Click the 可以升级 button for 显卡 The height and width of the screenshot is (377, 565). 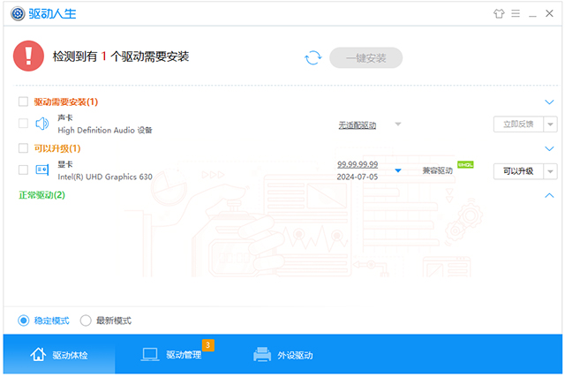[x=518, y=171]
